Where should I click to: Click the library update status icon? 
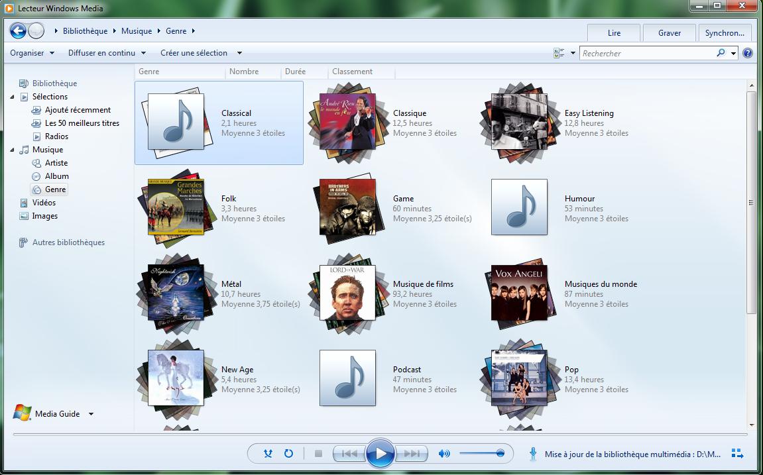(x=533, y=454)
